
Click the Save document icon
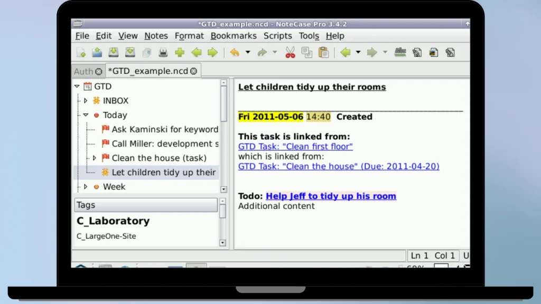[x=114, y=52]
